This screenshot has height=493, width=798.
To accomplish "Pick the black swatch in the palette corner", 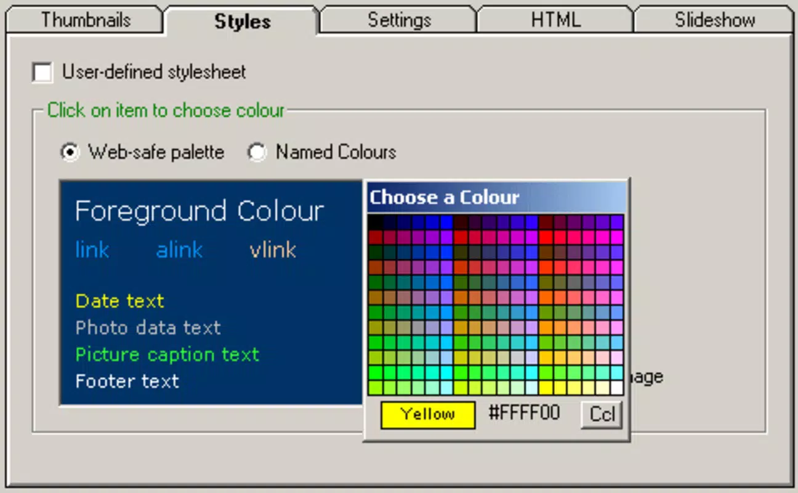I will 375,222.
